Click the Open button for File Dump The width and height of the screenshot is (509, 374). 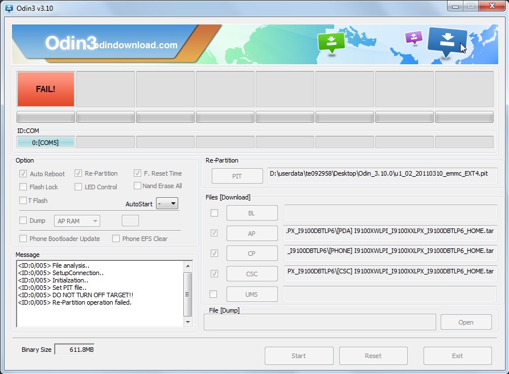pos(466,322)
